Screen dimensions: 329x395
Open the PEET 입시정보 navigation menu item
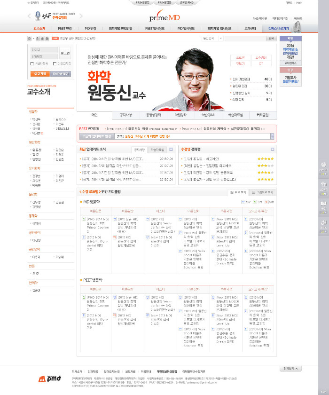[155, 29]
